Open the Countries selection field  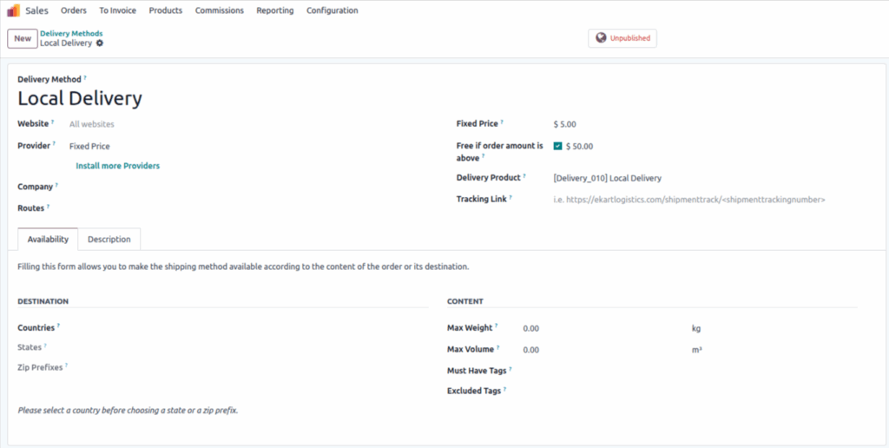249,328
